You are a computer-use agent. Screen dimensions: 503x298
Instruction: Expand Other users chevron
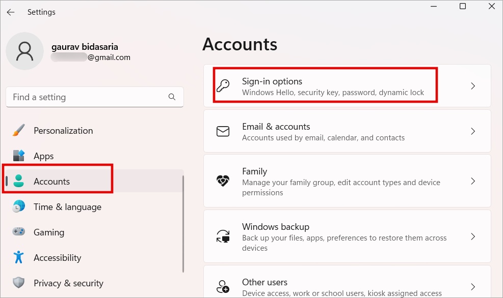473,287
